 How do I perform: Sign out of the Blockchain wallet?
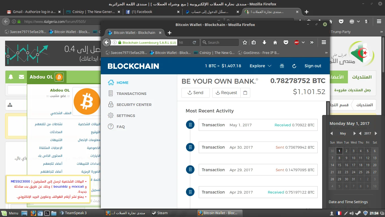pos(313,66)
